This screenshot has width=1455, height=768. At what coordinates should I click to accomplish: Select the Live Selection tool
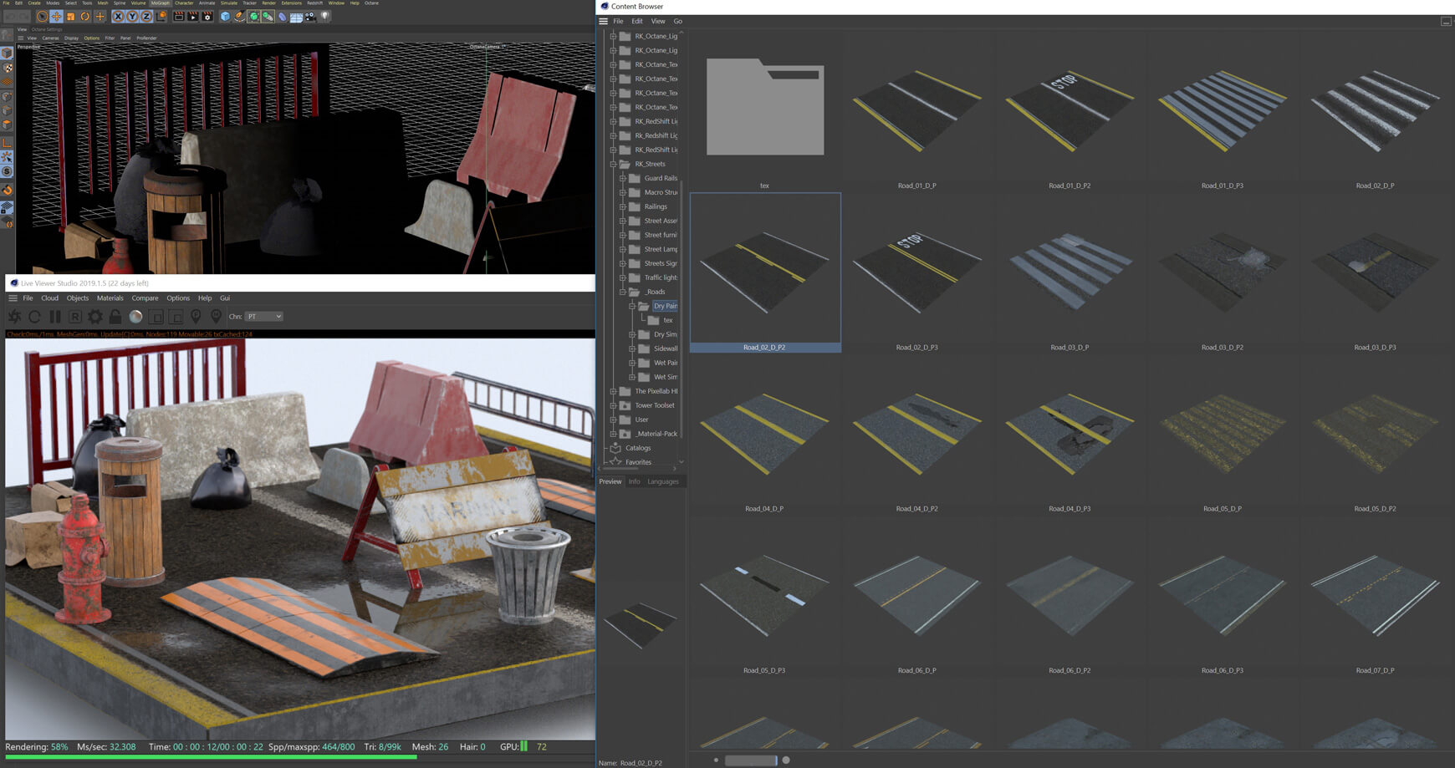tap(42, 16)
